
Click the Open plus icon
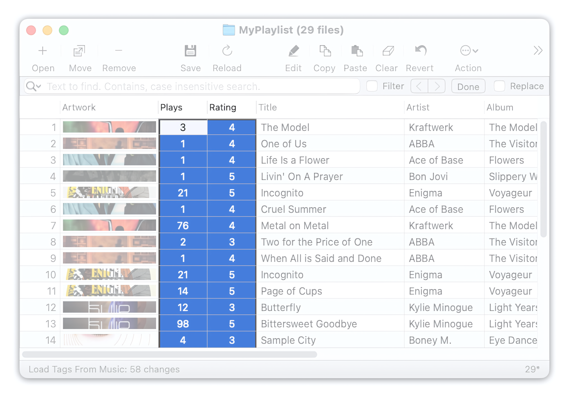pyautogui.click(x=43, y=51)
